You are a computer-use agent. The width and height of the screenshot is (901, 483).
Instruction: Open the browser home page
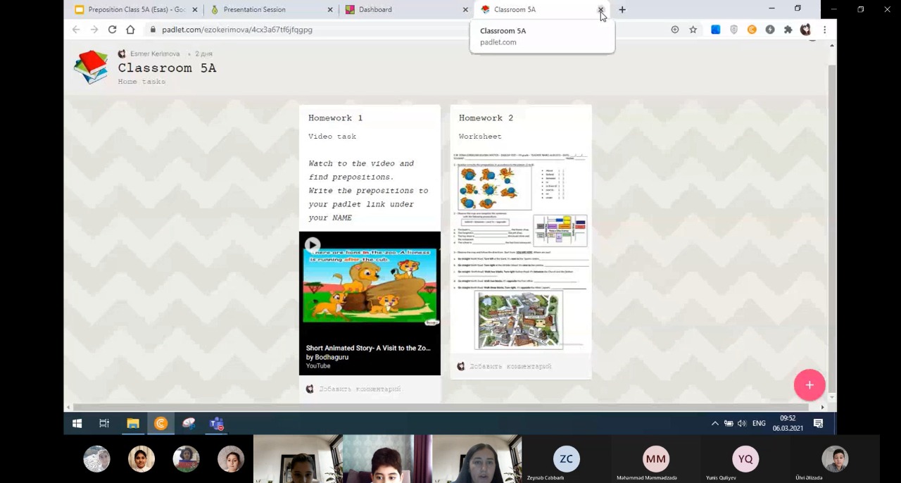coord(130,30)
